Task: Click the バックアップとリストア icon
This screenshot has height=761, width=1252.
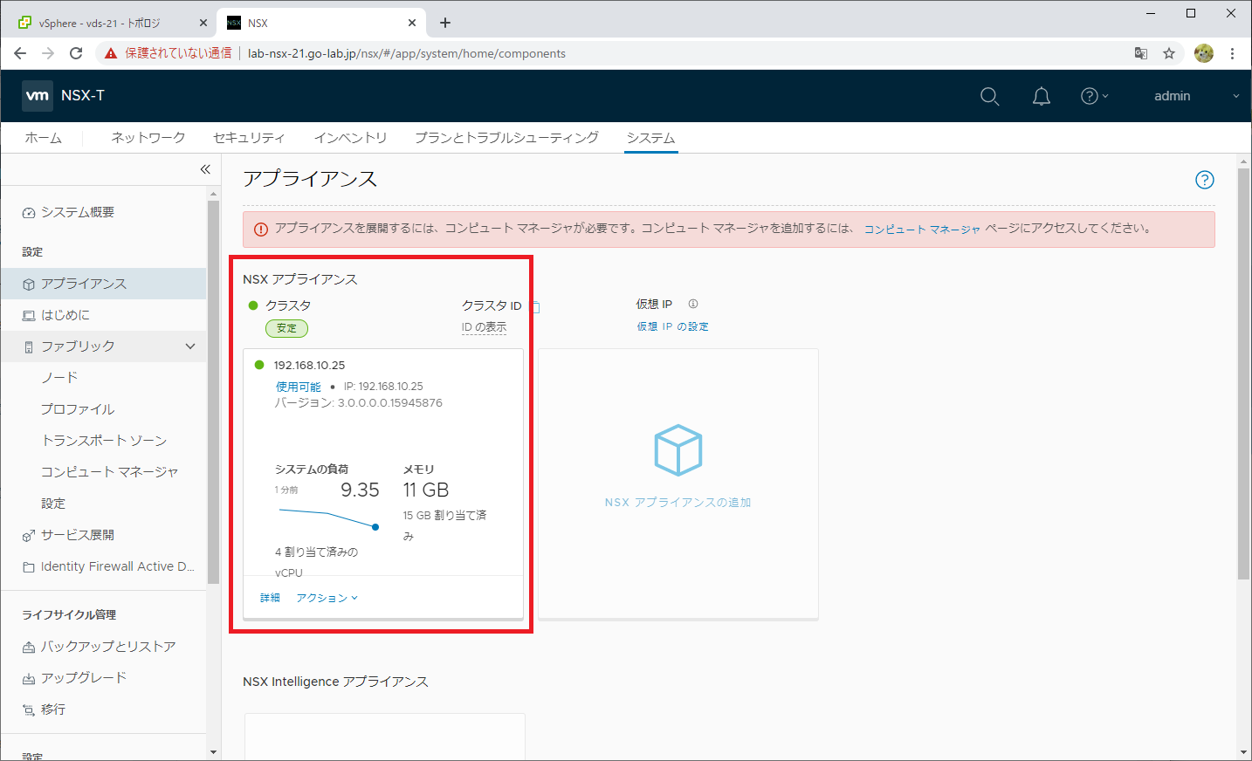Action: click(x=29, y=648)
